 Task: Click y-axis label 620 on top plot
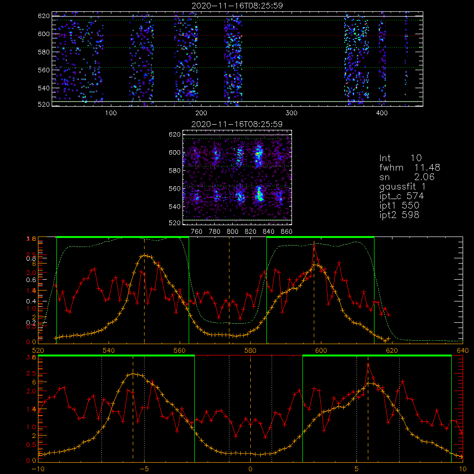click(44, 16)
